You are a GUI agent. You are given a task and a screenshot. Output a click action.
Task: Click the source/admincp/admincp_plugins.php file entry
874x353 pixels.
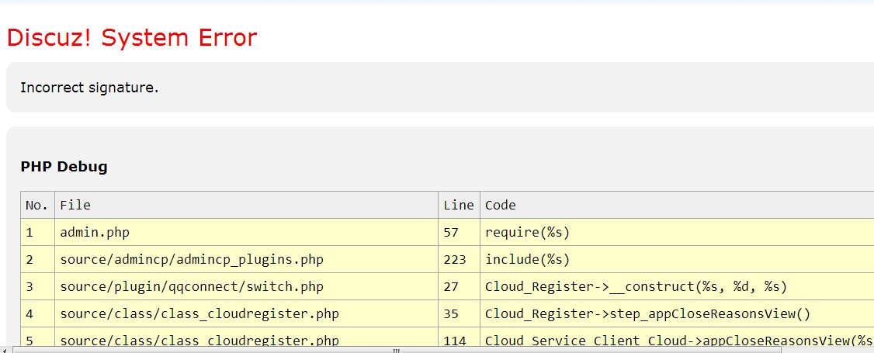point(191,259)
